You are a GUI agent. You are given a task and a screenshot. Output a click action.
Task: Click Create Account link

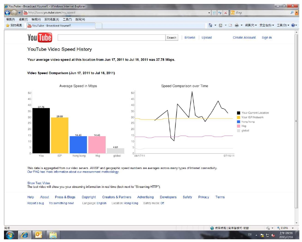[x=244, y=38]
